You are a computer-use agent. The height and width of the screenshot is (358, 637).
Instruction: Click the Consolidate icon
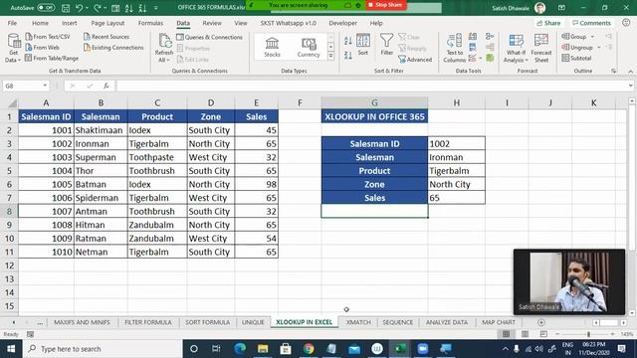tap(490, 37)
